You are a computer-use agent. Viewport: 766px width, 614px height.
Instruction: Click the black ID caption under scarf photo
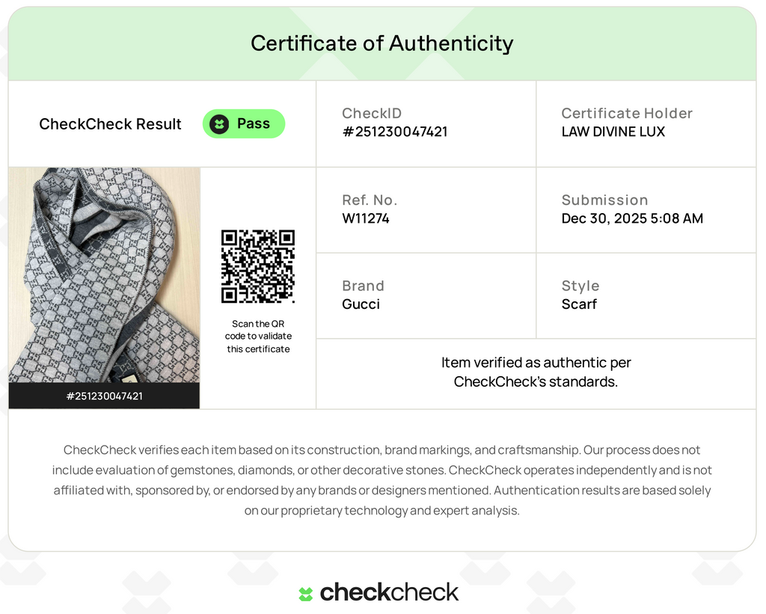coord(104,396)
